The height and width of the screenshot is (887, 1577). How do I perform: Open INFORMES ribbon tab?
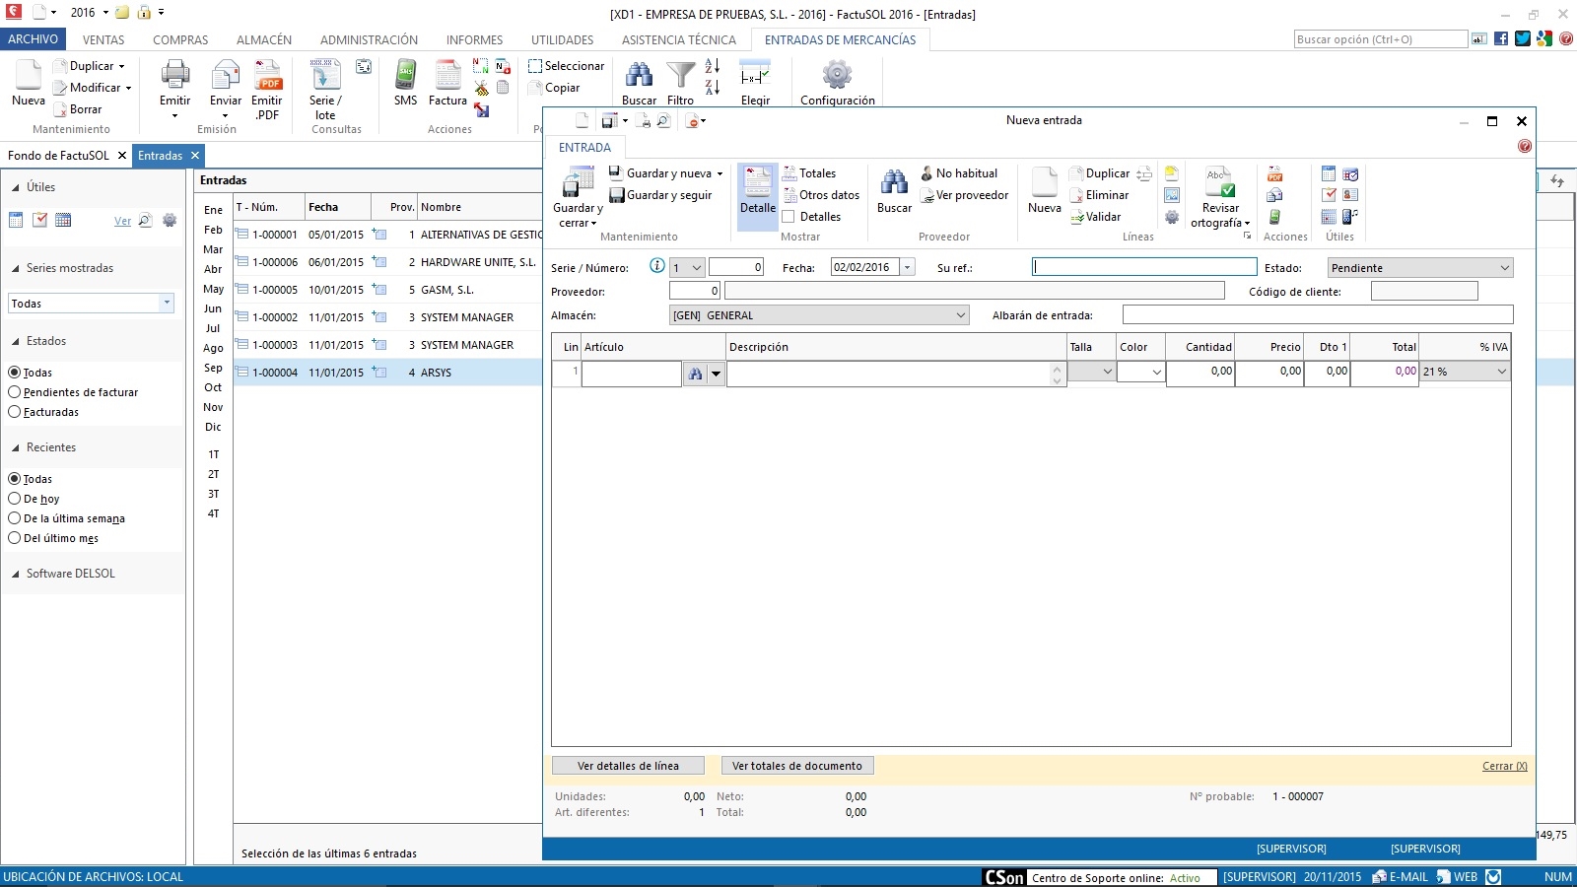point(474,40)
